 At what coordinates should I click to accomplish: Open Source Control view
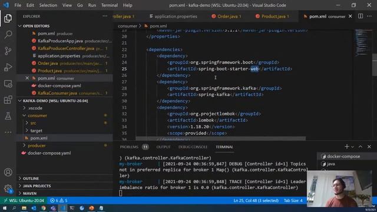tap(8, 51)
